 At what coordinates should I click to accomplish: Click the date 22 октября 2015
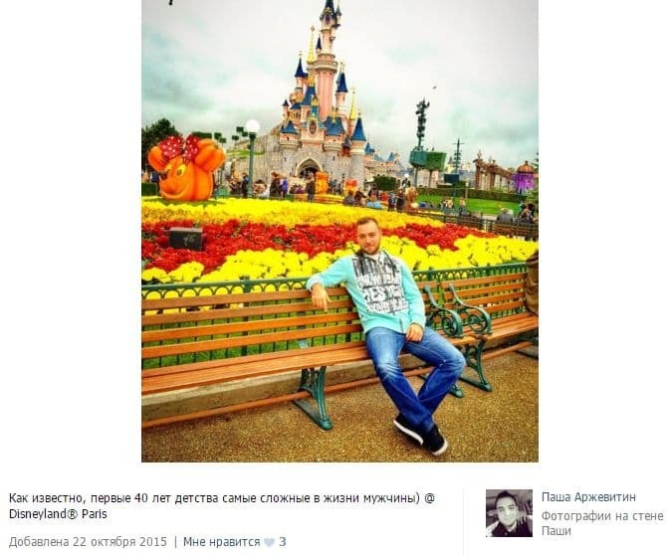119,542
